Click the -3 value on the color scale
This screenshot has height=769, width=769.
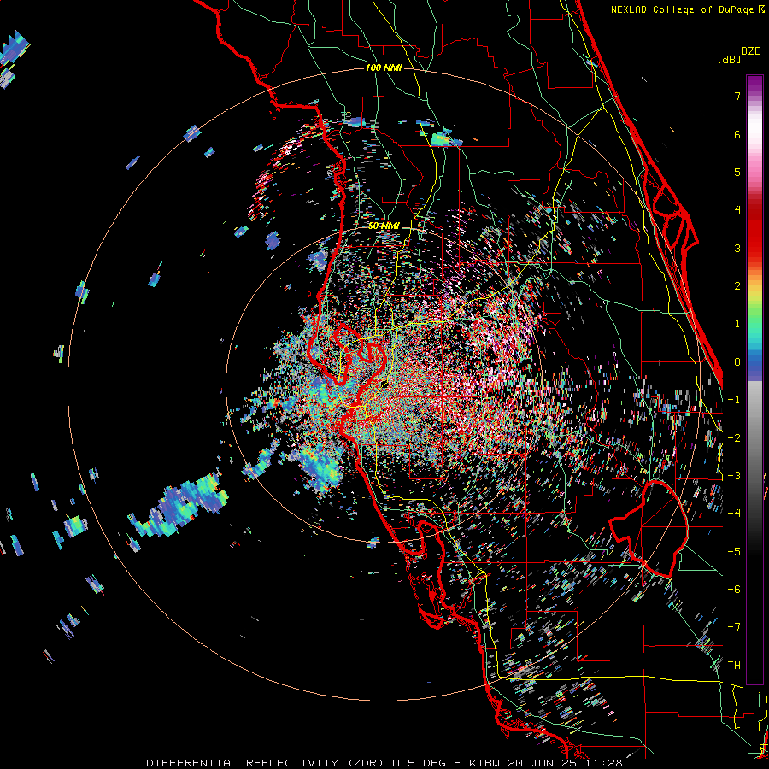[x=734, y=476]
